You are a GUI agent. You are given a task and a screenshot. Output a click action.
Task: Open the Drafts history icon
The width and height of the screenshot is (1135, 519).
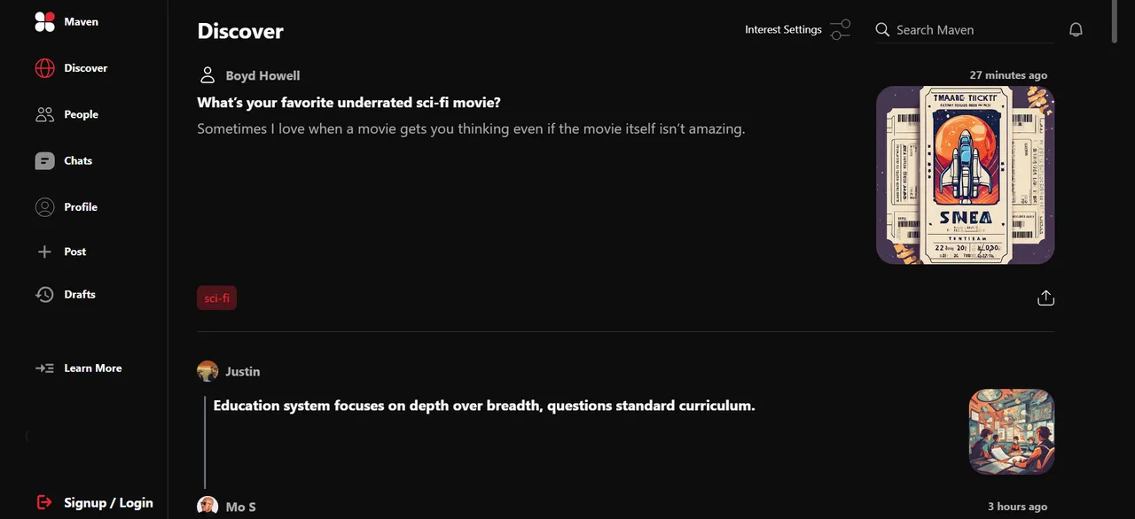[x=44, y=294]
